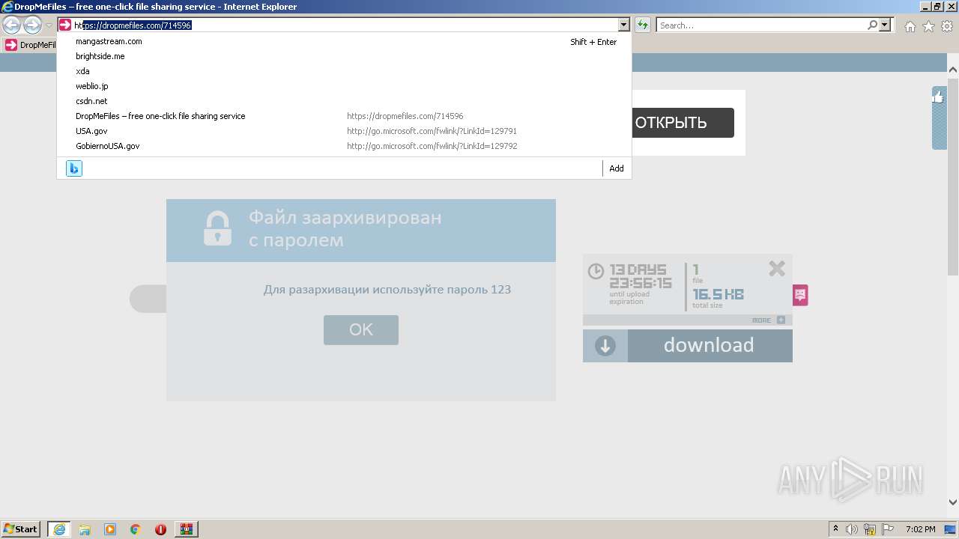Click the 13 DAYS expiration text

pos(638,269)
